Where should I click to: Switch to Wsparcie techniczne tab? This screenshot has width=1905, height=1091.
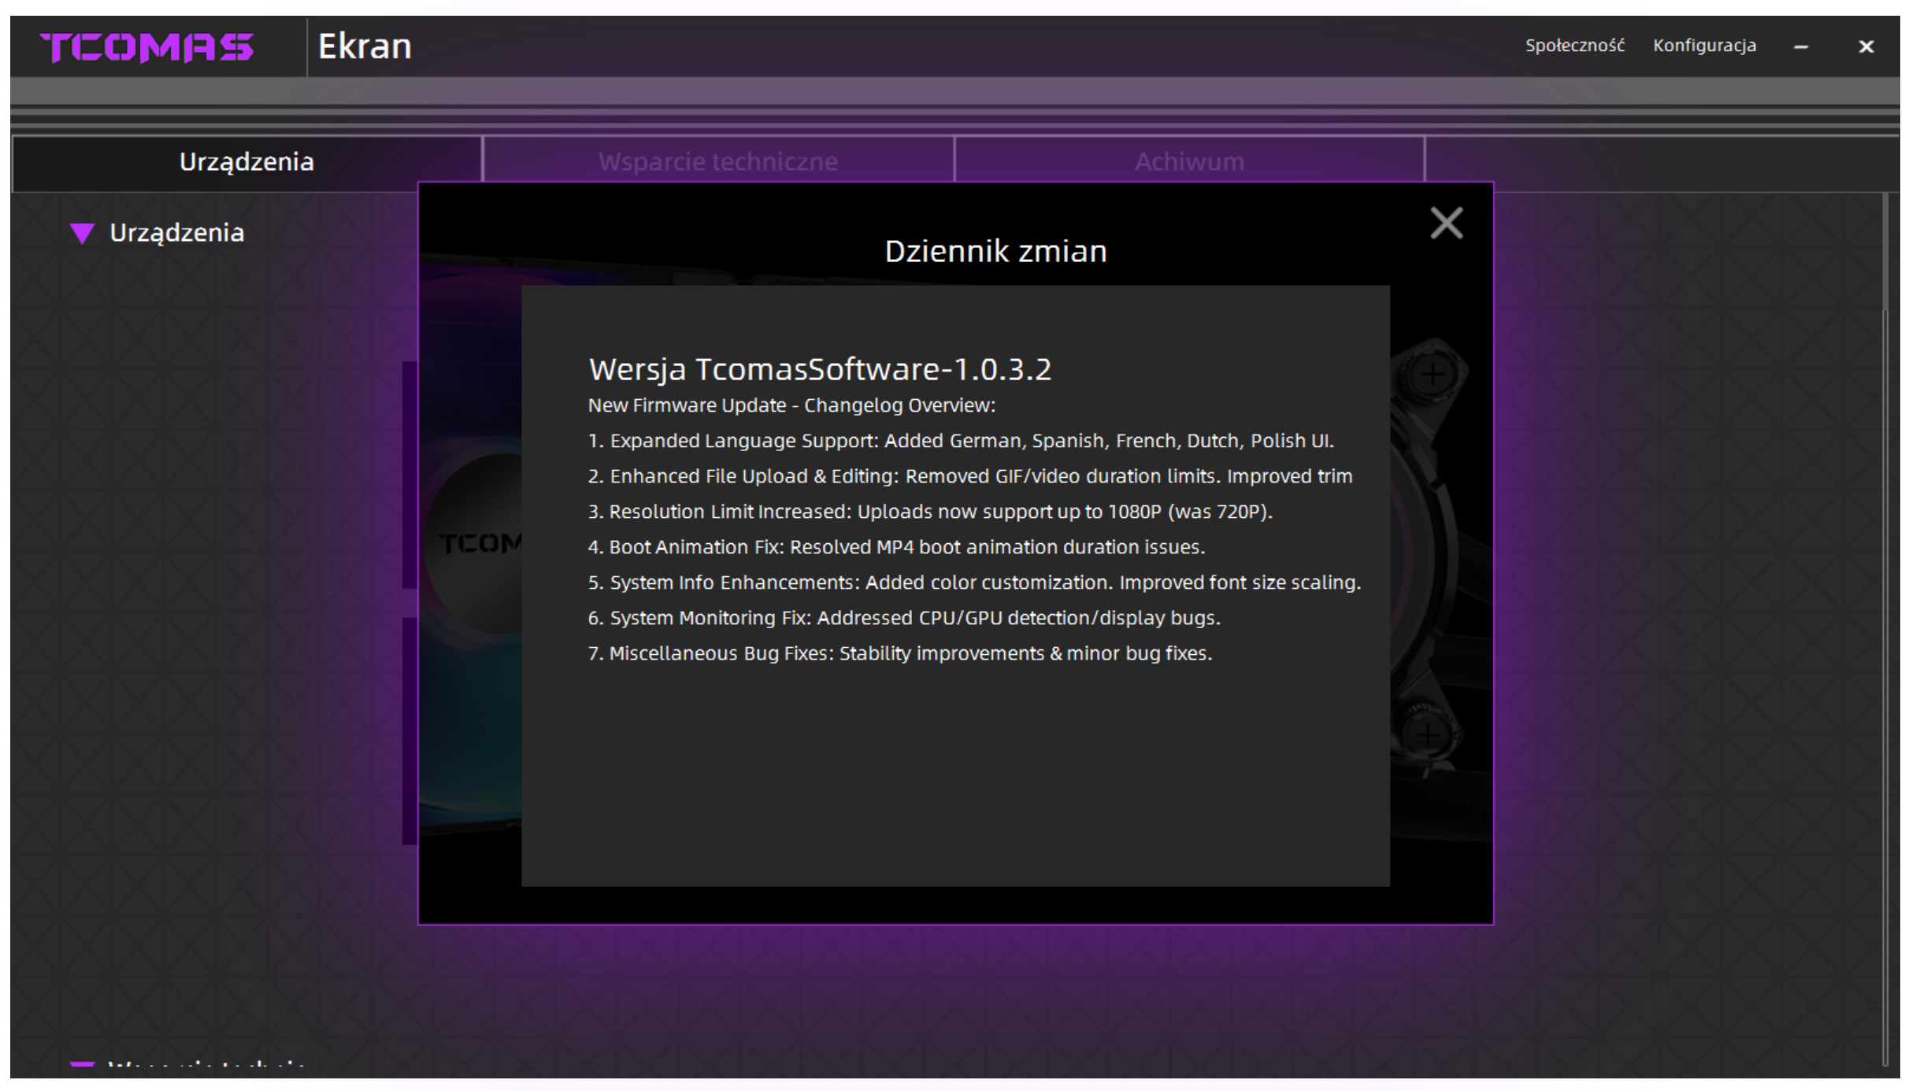(717, 161)
